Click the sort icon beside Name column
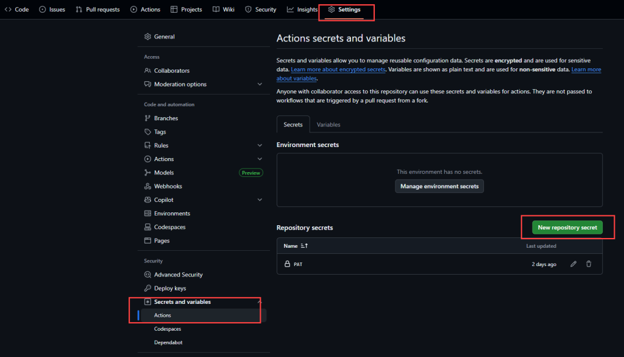This screenshot has width=624, height=357. [304, 246]
